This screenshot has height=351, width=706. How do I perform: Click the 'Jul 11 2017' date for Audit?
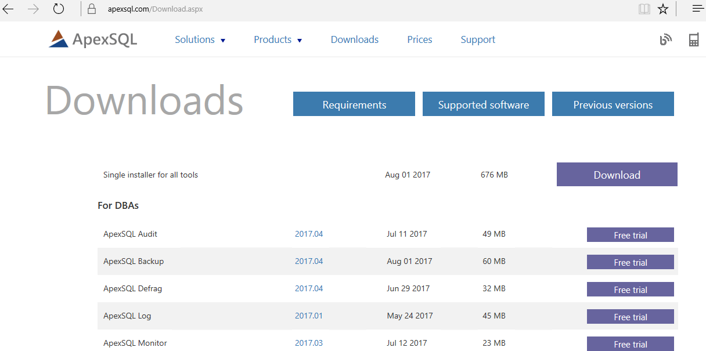[x=407, y=234]
